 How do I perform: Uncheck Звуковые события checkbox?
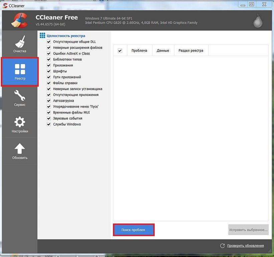[49, 118]
